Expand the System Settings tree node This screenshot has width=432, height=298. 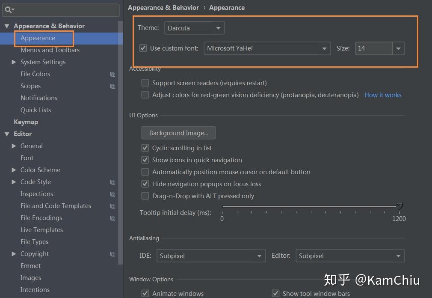click(x=14, y=62)
